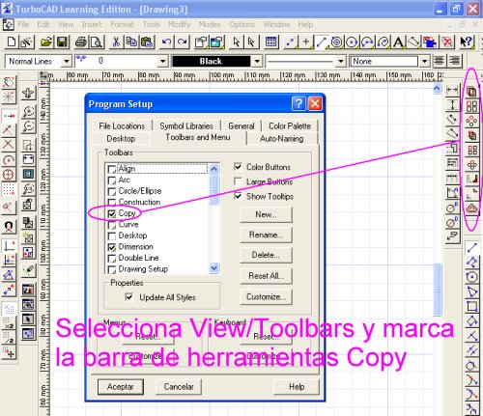The width and height of the screenshot is (483, 416).
Task: Open the None brush dropdown arrow
Action: pos(425,61)
